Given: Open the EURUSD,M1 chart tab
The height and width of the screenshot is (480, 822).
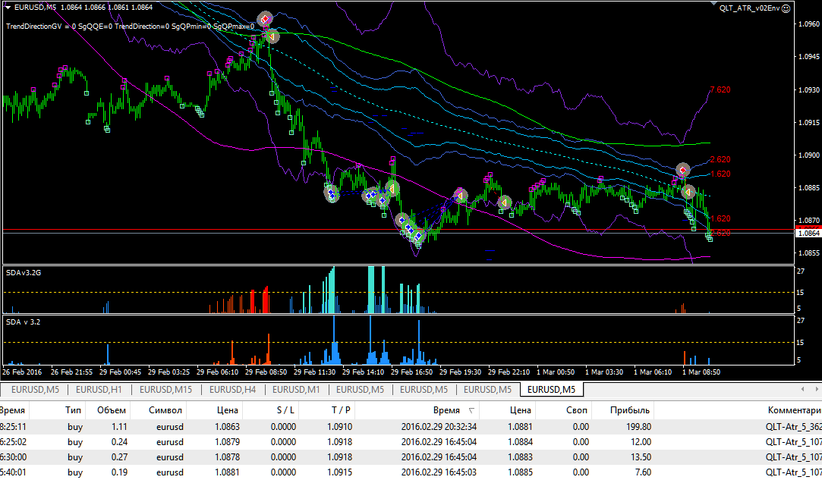Looking at the screenshot, I should (x=296, y=389).
